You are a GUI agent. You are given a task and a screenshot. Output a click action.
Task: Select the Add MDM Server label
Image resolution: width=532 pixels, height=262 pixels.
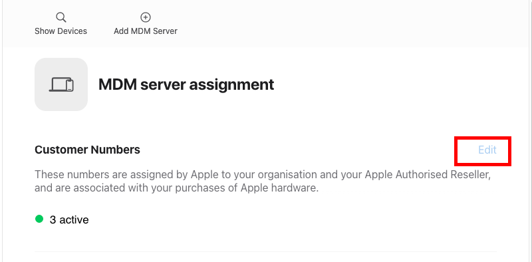coord(146,31)
